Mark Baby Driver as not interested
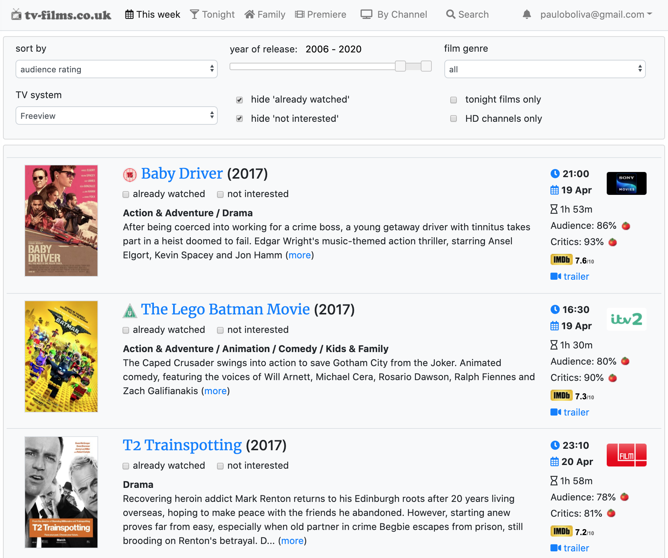This screenshot has width=668, height=558. pyautogui.click(x=220, y=194)
